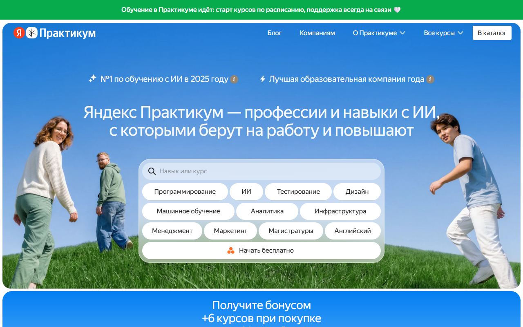523x327 pixels.
Task: Open the Компаниям menu item
Action: tap(317, 33)
